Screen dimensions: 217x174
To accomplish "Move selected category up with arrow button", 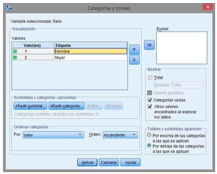I will [134, 50].
